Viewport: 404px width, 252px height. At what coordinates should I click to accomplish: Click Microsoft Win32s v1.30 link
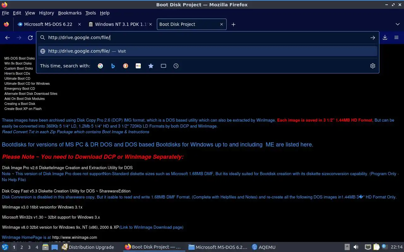[51, 217]
